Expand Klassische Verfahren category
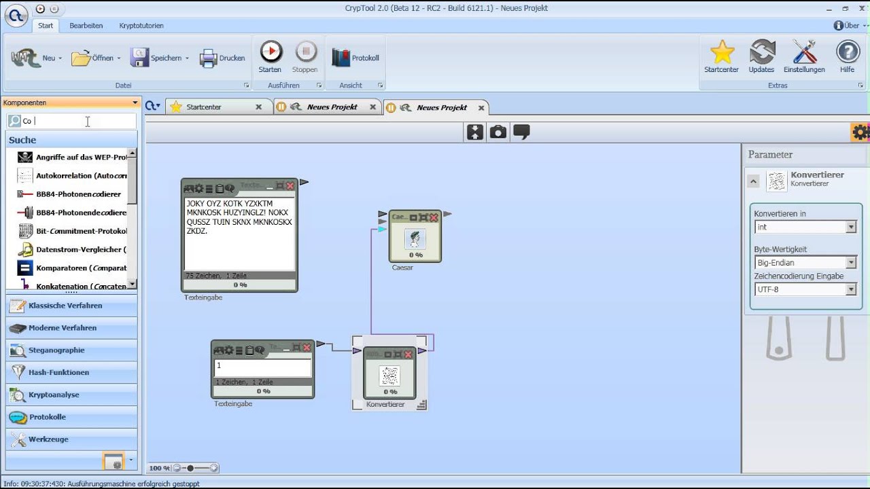 (x=71, y=306)
